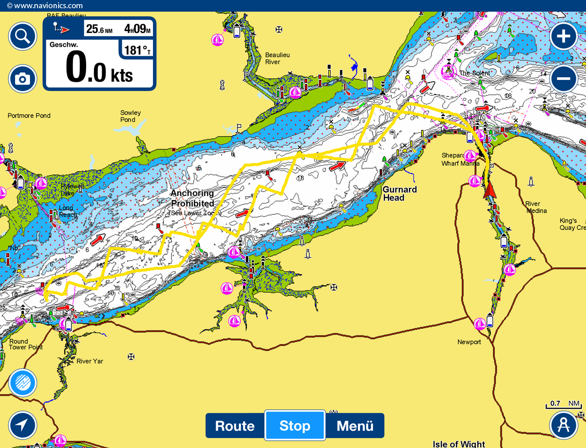Stop track recording with Stop button
Viewport: 586px width, 448px height.
295,426
